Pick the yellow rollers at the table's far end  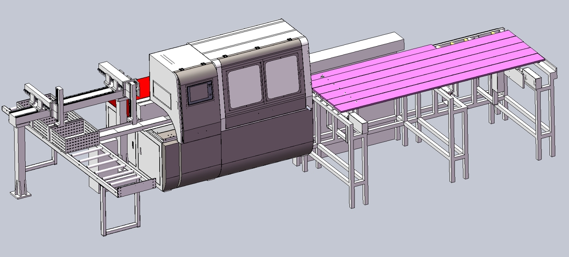[x=469, y=38]
